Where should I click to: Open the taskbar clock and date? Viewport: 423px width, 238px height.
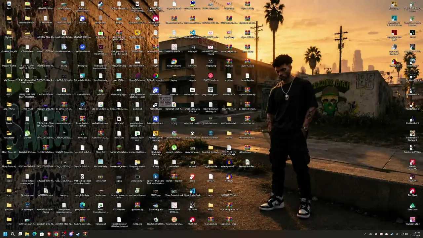[x=415, y=234]
